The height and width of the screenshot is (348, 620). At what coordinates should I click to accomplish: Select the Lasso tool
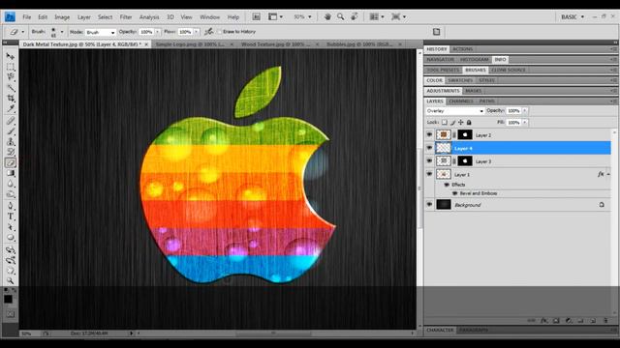point(11,77)
